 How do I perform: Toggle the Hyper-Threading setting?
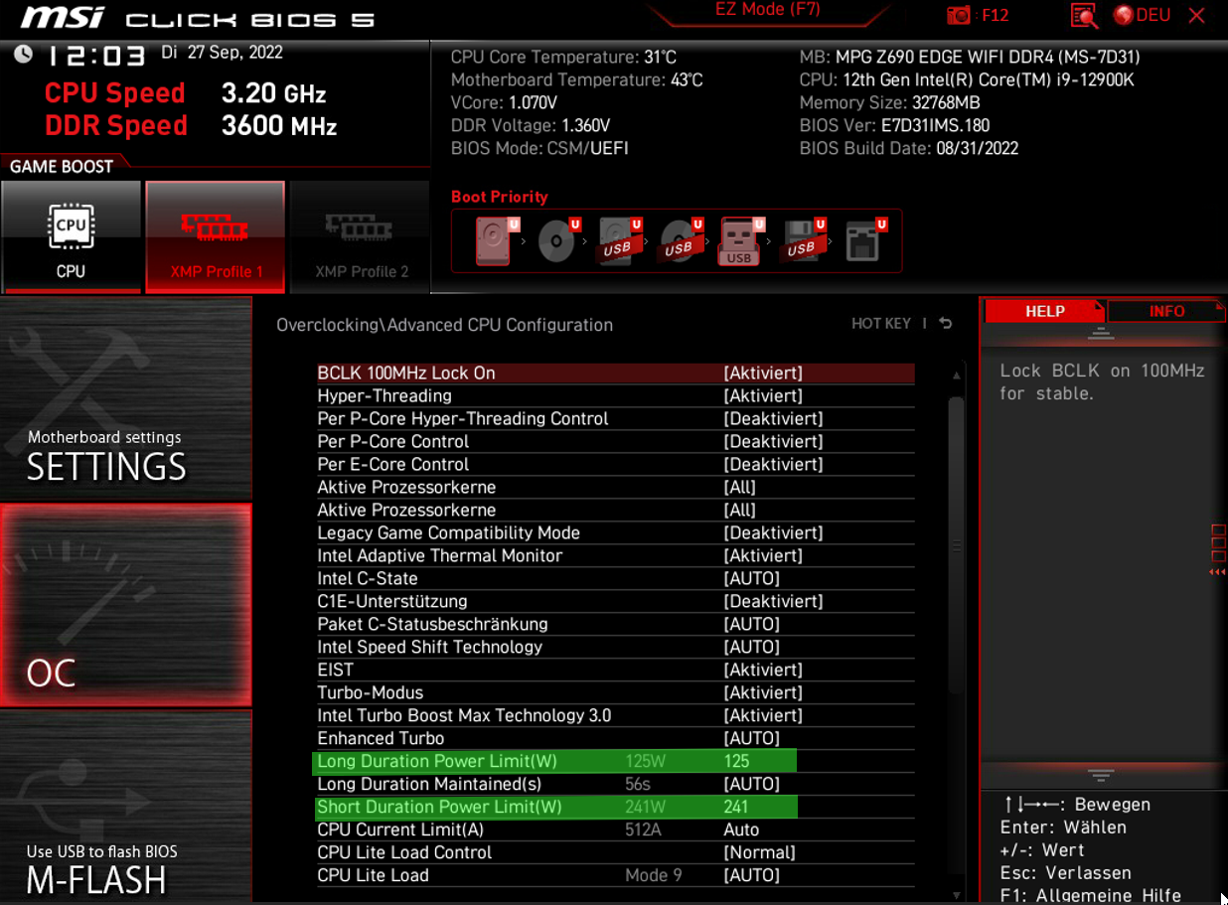[x=615, y=396]
